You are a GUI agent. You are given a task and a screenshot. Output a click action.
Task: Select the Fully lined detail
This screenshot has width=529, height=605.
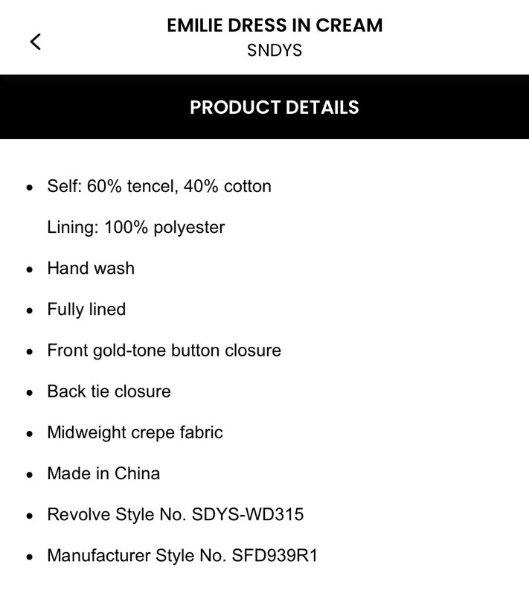86,310
